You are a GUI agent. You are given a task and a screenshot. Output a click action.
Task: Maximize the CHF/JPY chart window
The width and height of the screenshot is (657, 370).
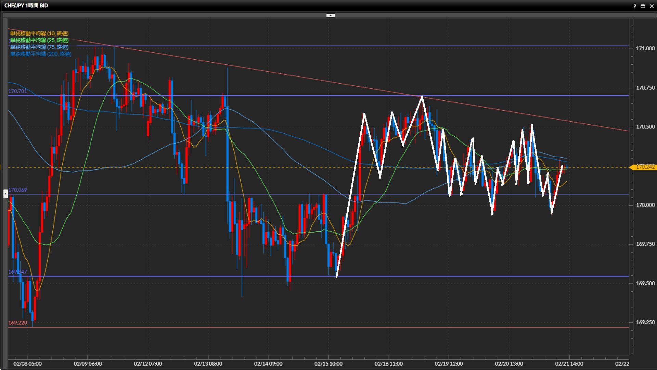(x=643, y=6)
